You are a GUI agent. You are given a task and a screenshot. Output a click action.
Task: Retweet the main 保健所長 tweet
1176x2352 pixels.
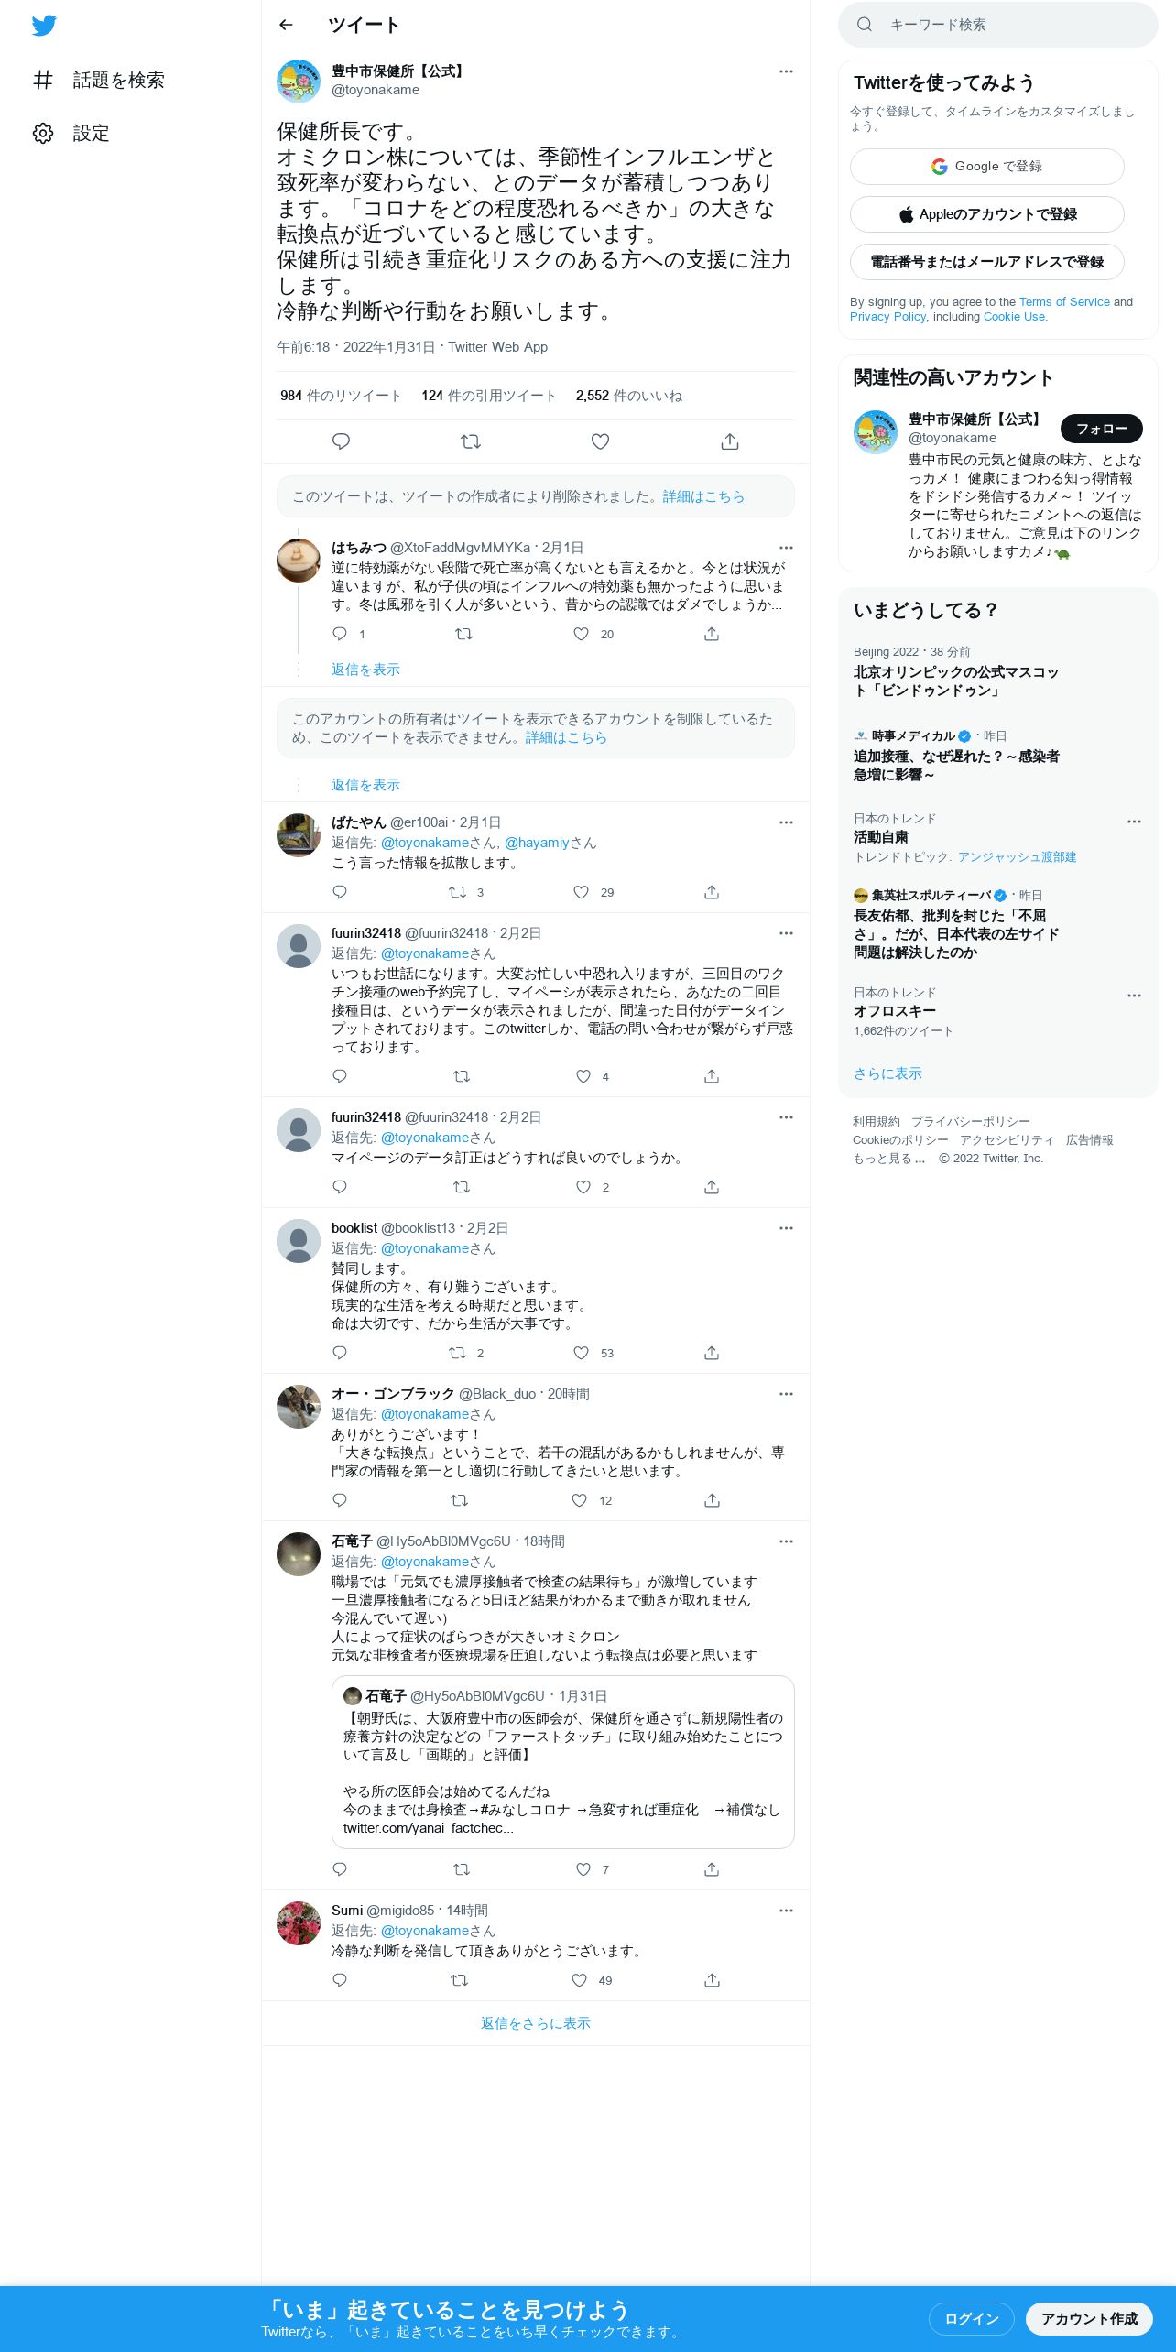click(x=471, y=441)
